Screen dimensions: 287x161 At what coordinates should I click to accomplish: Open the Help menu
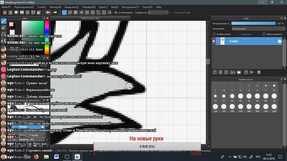[158, 7]
